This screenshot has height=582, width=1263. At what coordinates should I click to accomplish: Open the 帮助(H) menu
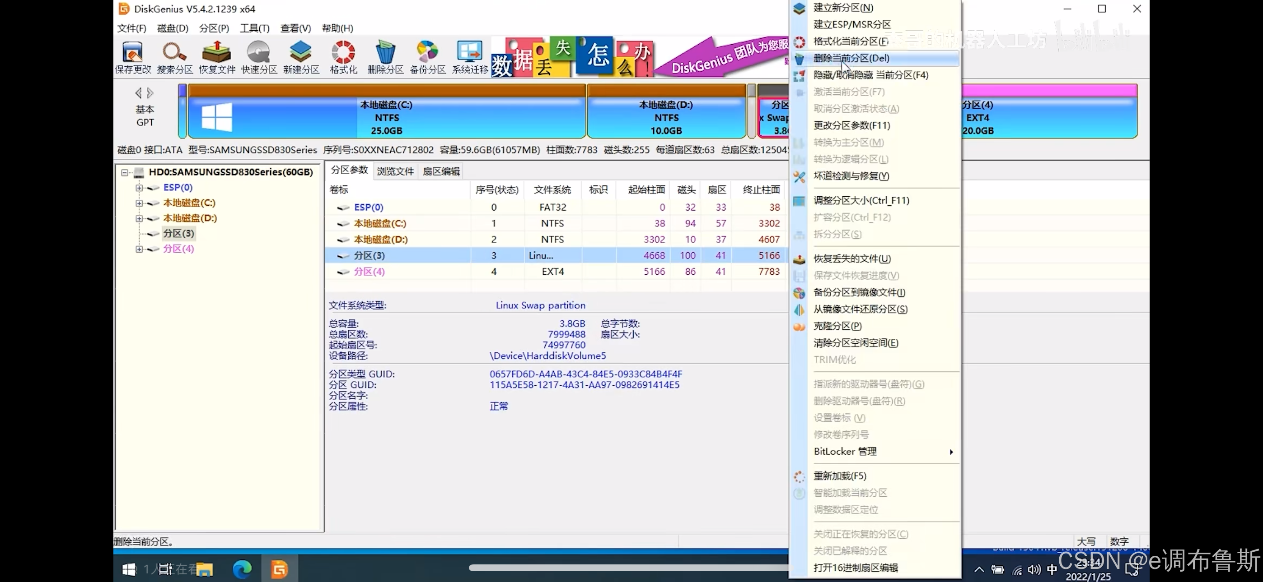click(337, 28)
